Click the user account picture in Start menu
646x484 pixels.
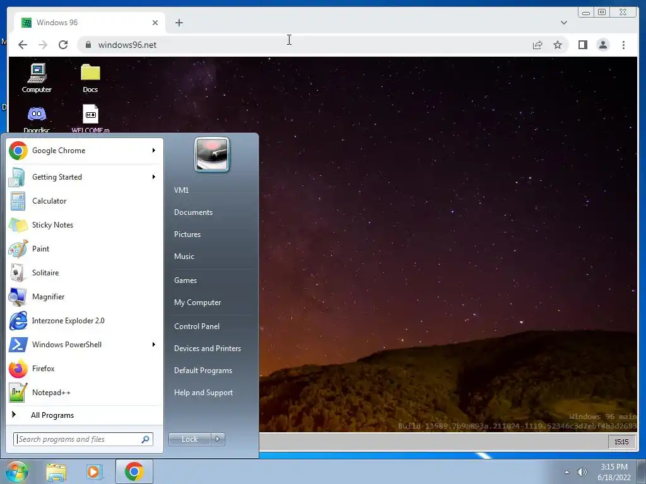tap(212, 154)
